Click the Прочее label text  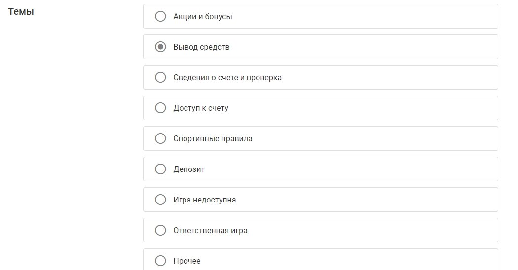click(187, 261)
